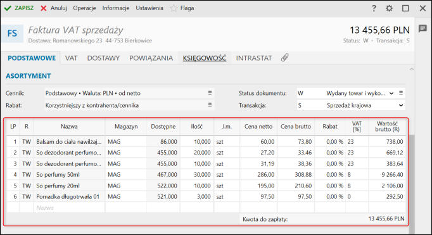Click Wartość brutto (R) column header

pyautogui.click(x=387, y=127)
